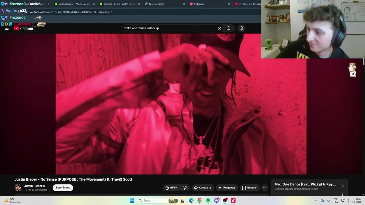This screenshot has height=205, width=365.
Task: Open the Mix: One Dance playlist title
Action: 305,184
